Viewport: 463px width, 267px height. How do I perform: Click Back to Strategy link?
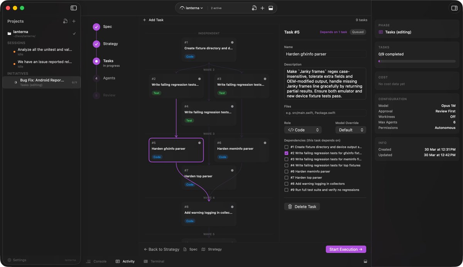(x=162, y=249)
